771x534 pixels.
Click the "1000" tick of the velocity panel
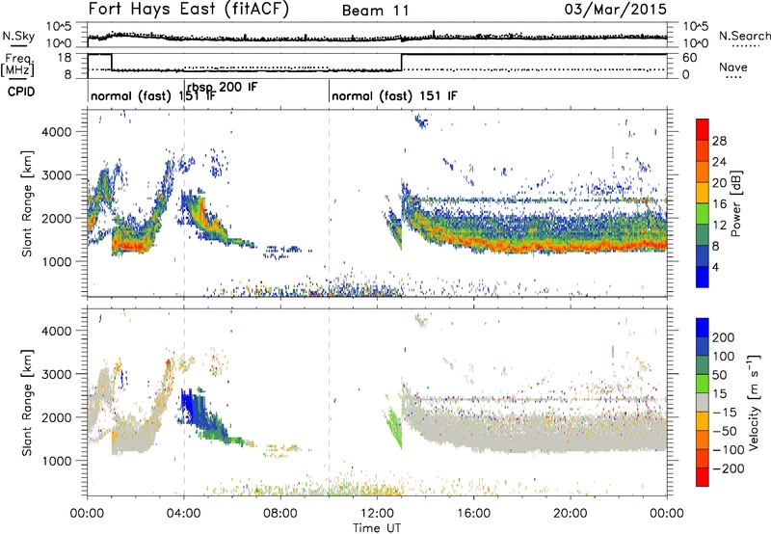pos(56,461)
